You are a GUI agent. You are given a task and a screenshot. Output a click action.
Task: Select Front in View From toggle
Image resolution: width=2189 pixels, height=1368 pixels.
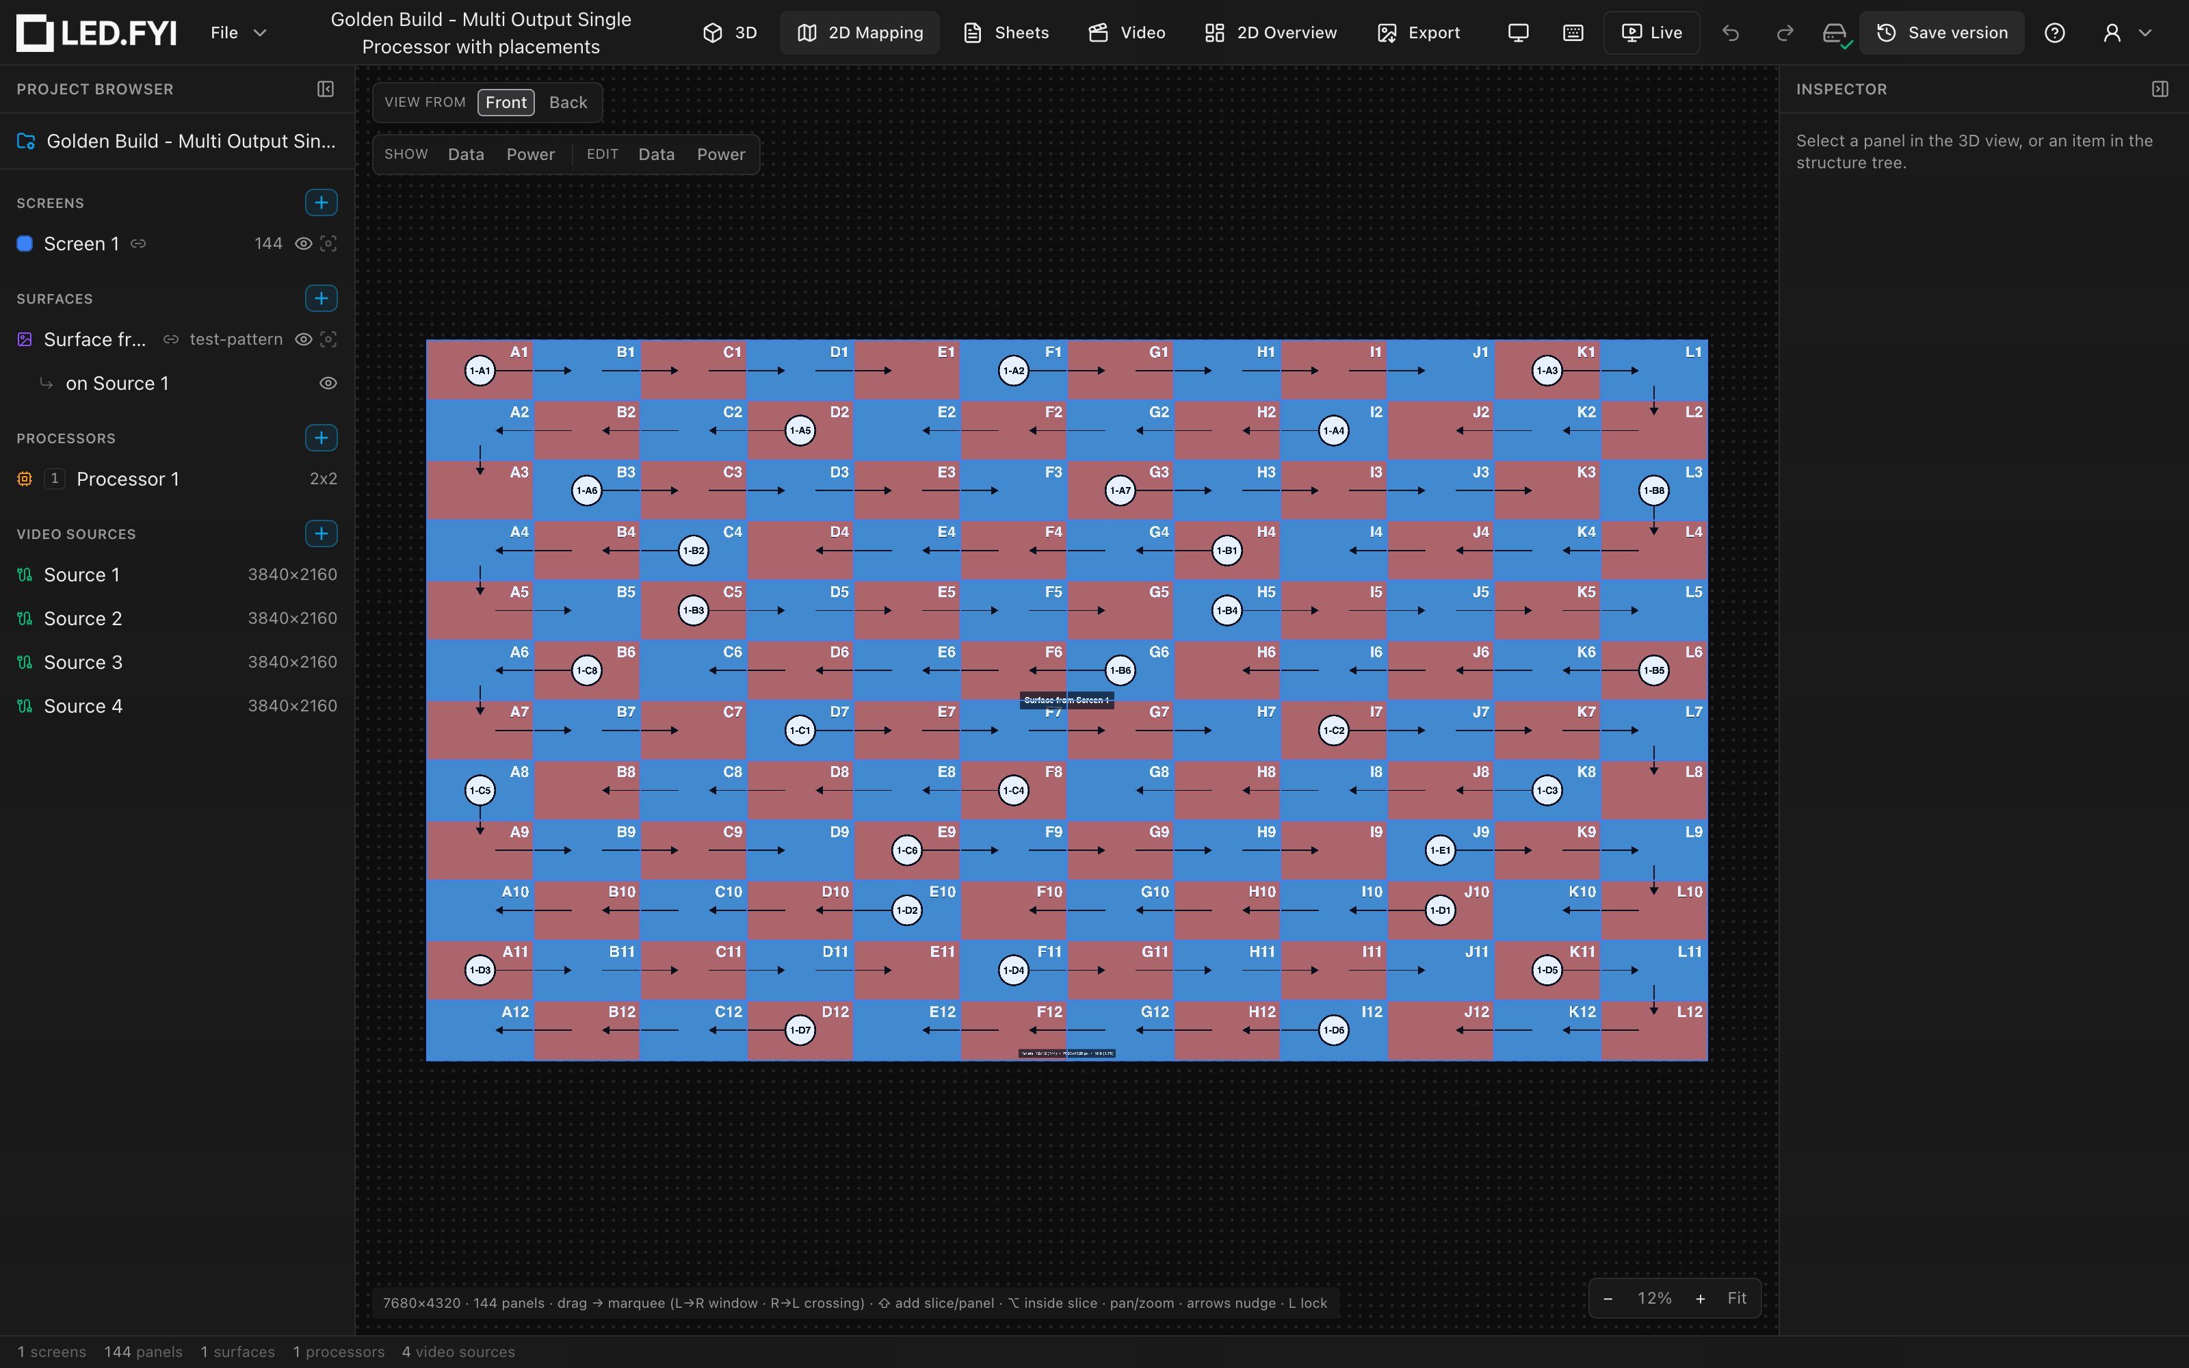[506, 102]
